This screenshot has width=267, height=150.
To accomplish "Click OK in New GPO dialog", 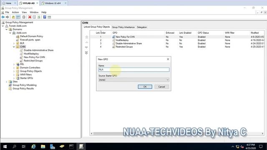I will pyautogui.click(x=145, y=87).
